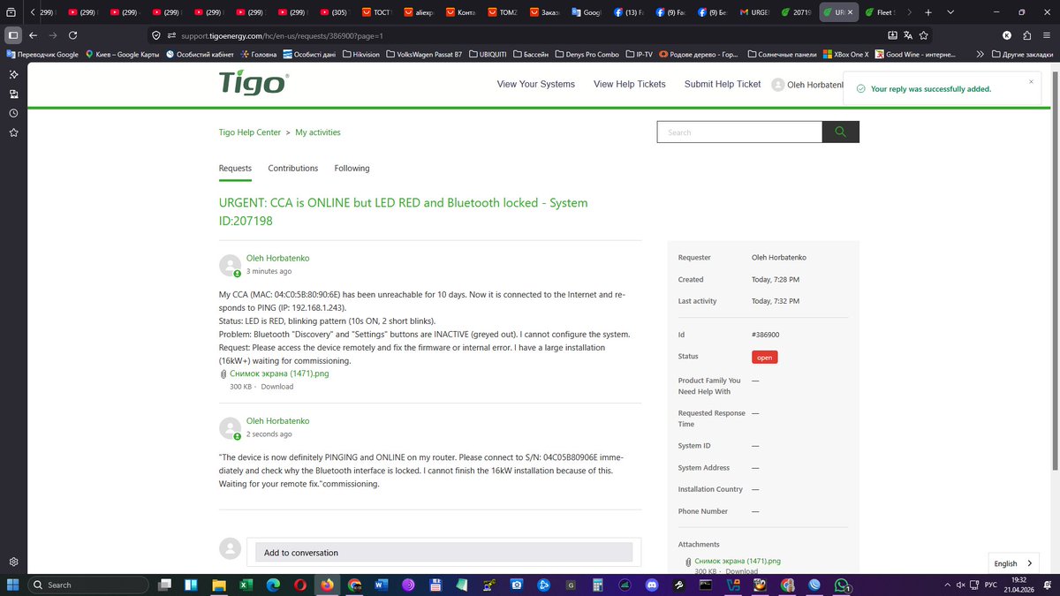This screenshot has width=1060, height=596.
Task: Click the Add to conversation field
Action: pyautogui.click(x=442, y=551)
